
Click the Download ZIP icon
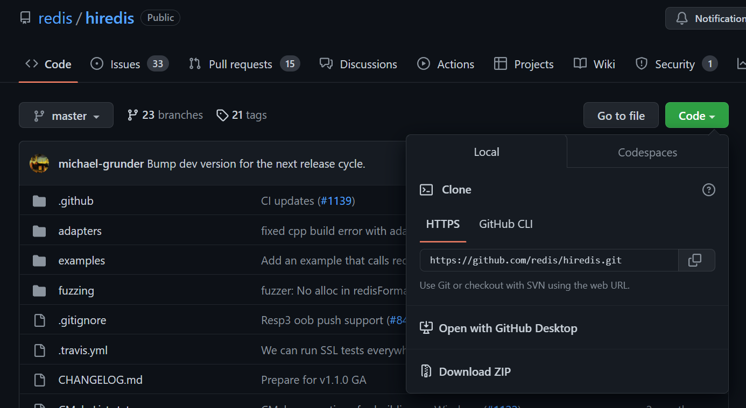[x=426, y=371]
